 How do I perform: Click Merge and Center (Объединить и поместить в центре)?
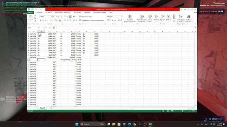point(92,20)
